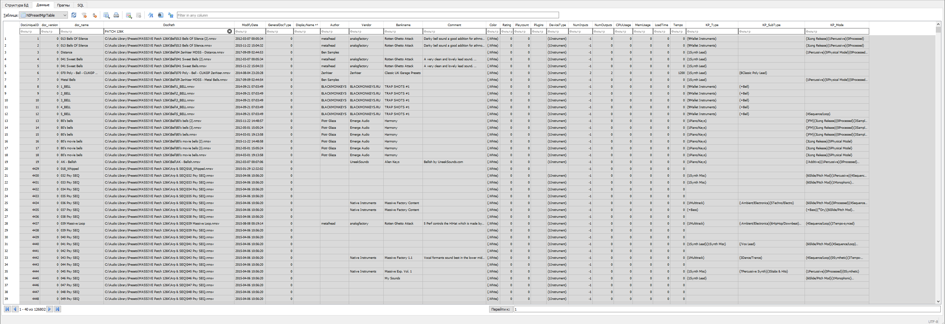
Task: Jump to last page of records
Action: click(57, 309)
